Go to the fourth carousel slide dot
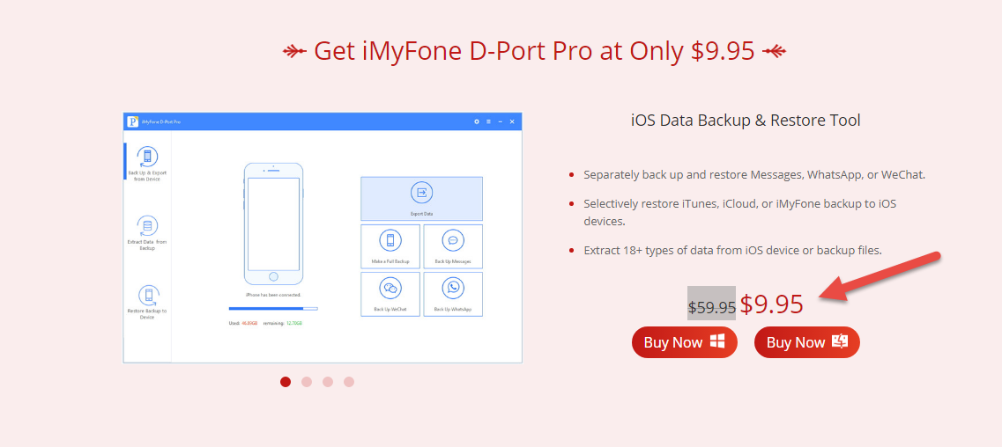The image size is (1002, 447). (x=349, y=382)
